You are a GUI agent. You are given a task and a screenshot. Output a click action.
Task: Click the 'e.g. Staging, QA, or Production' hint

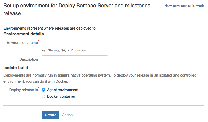[x=64, y=50]
